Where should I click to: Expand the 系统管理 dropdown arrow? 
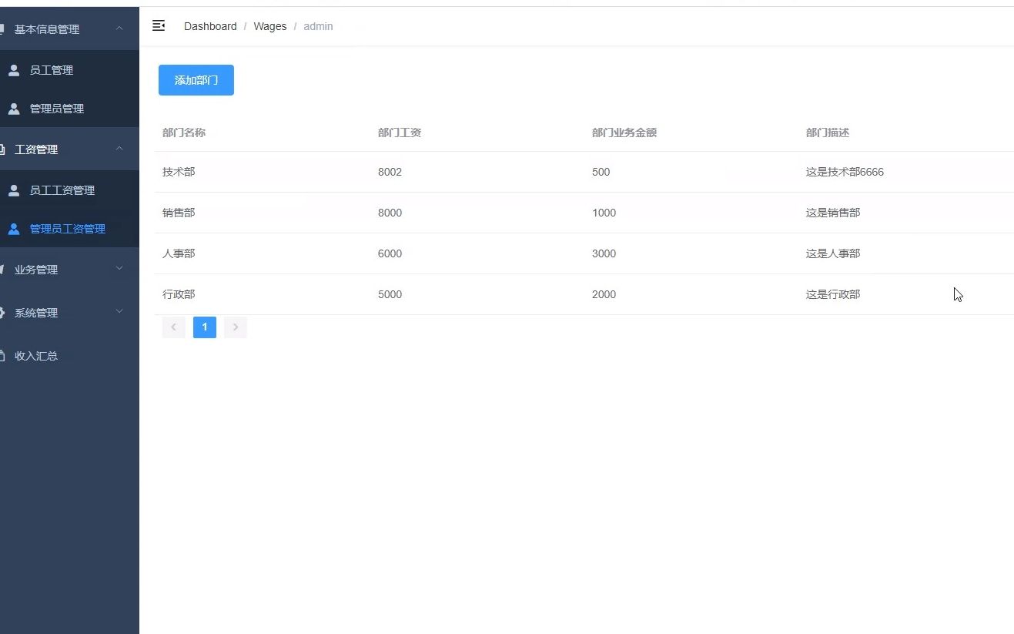(119, 312)
